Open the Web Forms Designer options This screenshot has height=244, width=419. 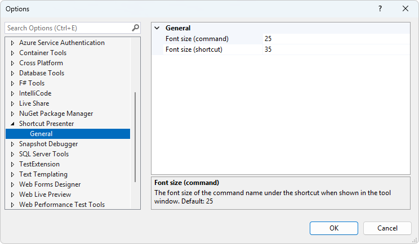50,184
